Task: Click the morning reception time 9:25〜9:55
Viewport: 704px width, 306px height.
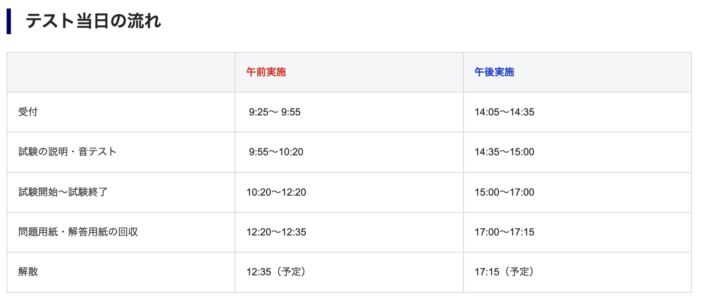Action: pos(275,112)
